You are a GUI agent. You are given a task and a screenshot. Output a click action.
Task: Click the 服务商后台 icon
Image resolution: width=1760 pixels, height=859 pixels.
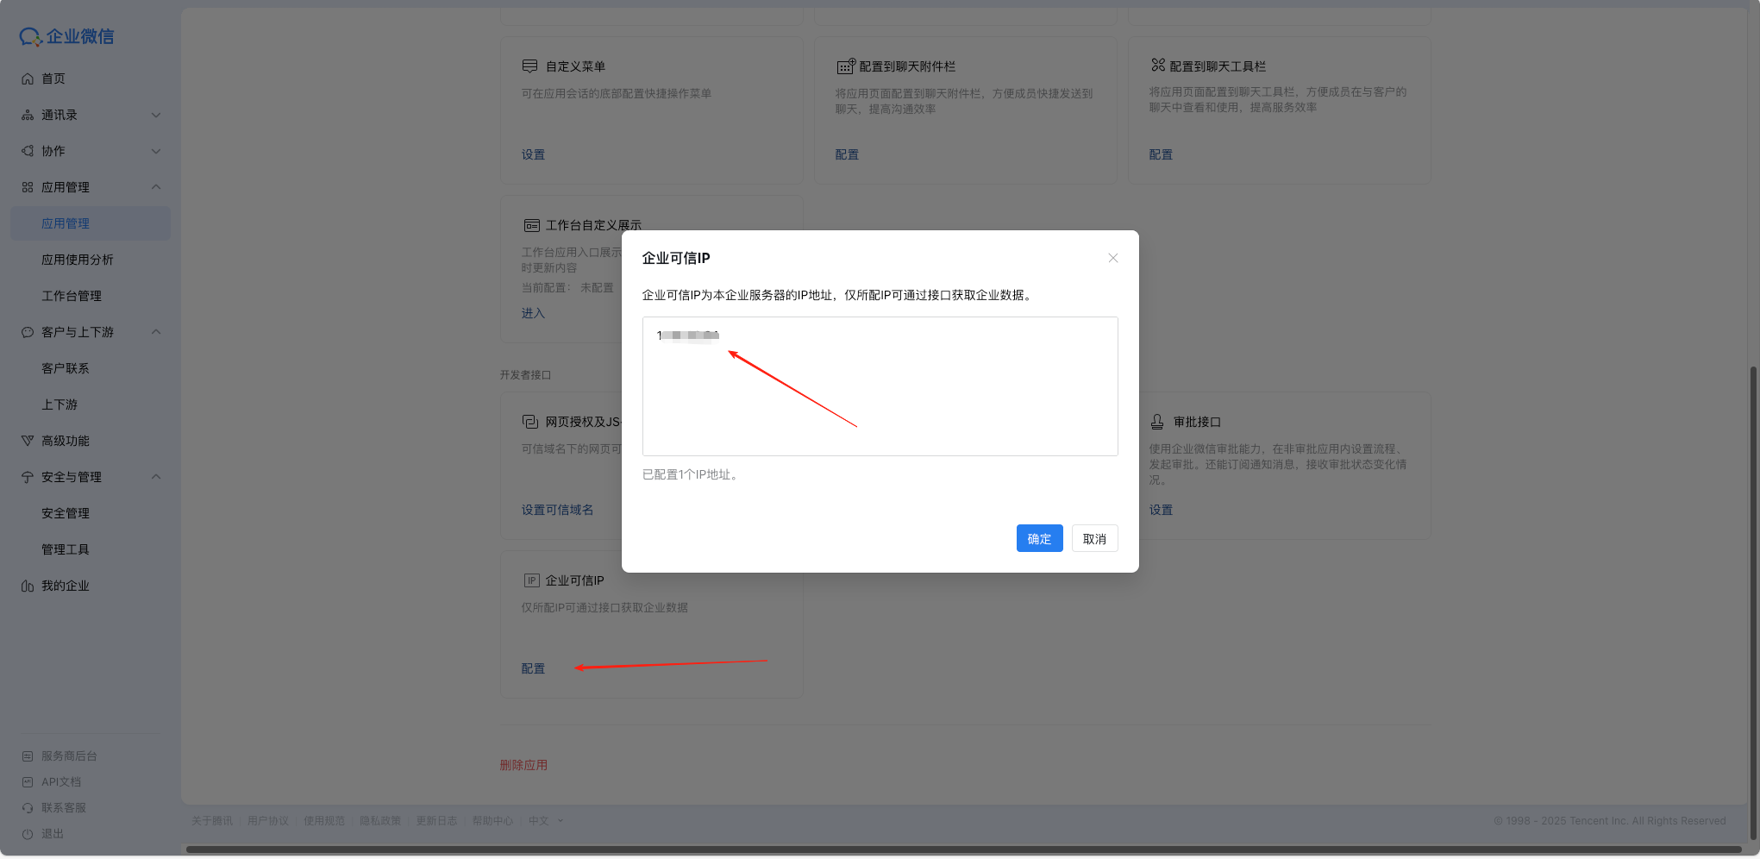click(28, 756)
